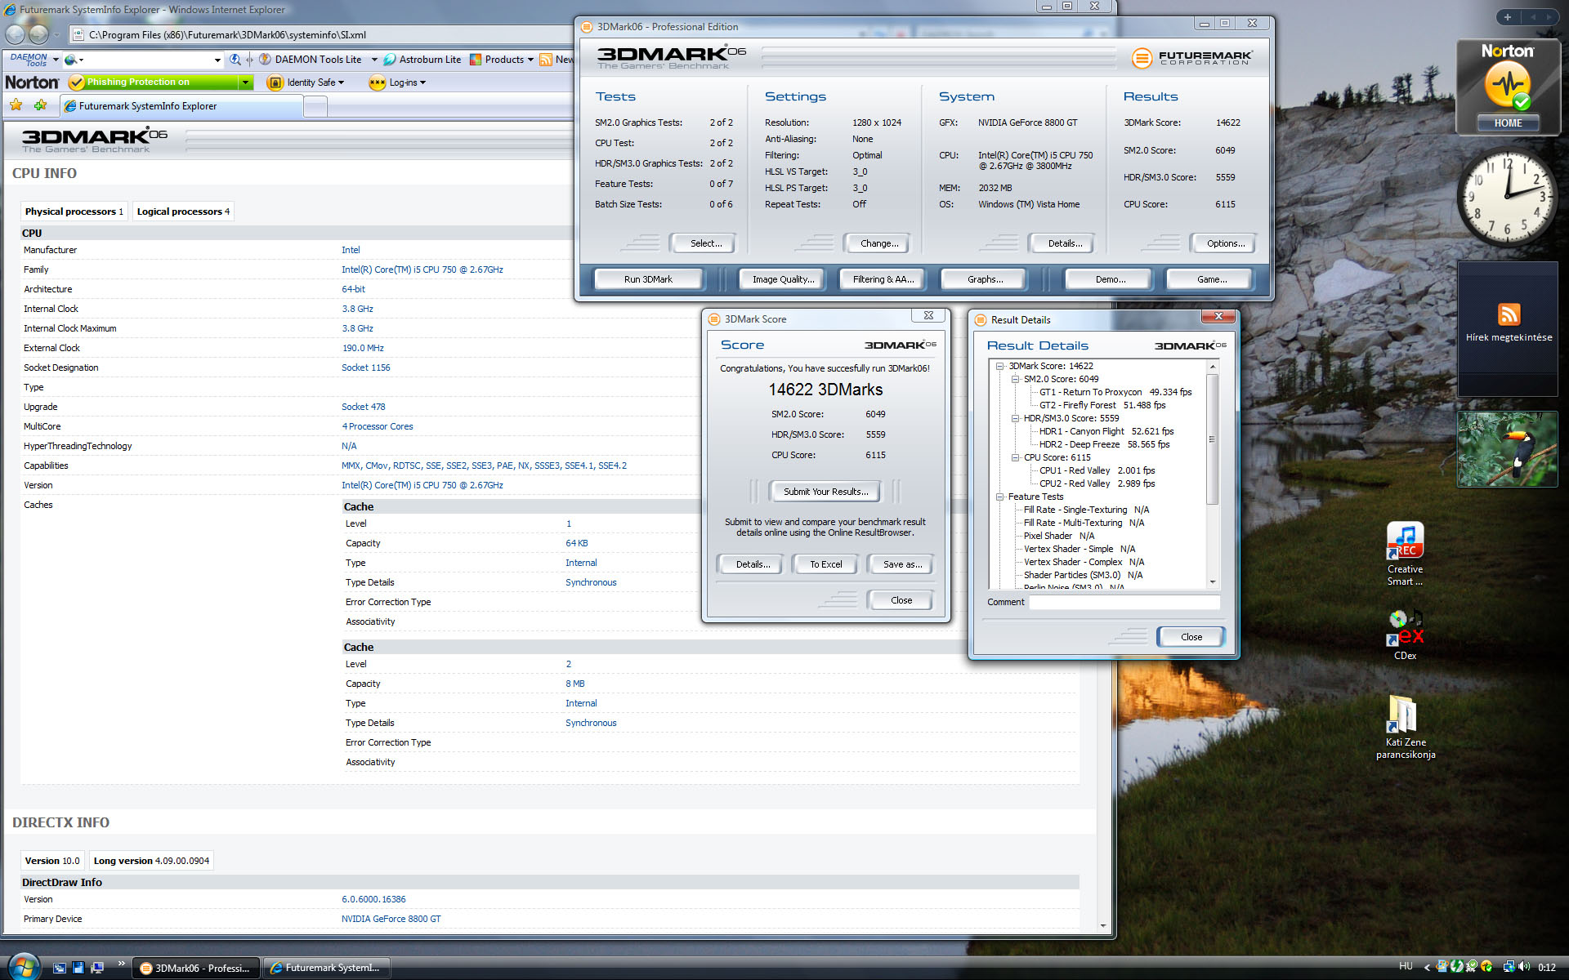Image resolution: width=1569 pixels, height=980 pixels.
Task: Collapse the SM2.0 Score tree node
Action: pyautogui.click(x=1015, y=379)
